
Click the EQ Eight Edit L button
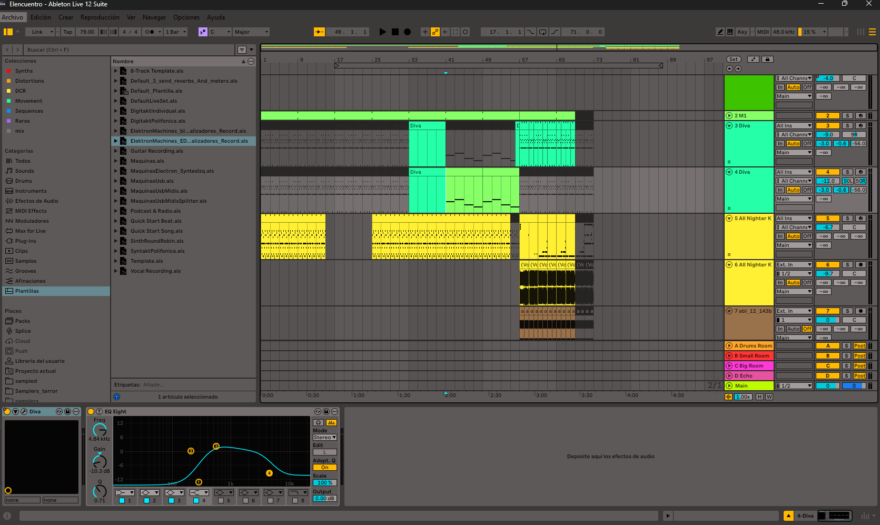(x=325, y=452)
